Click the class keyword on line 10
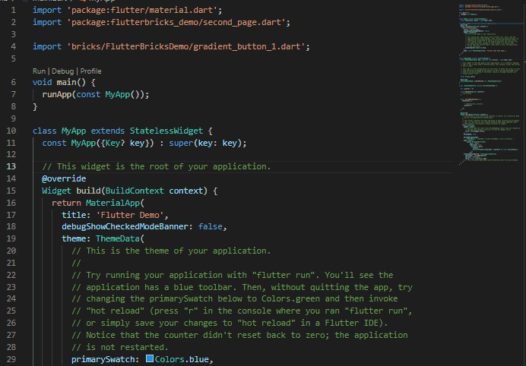Viewport: 526px width, 366px height. click(x=45, y=131)
